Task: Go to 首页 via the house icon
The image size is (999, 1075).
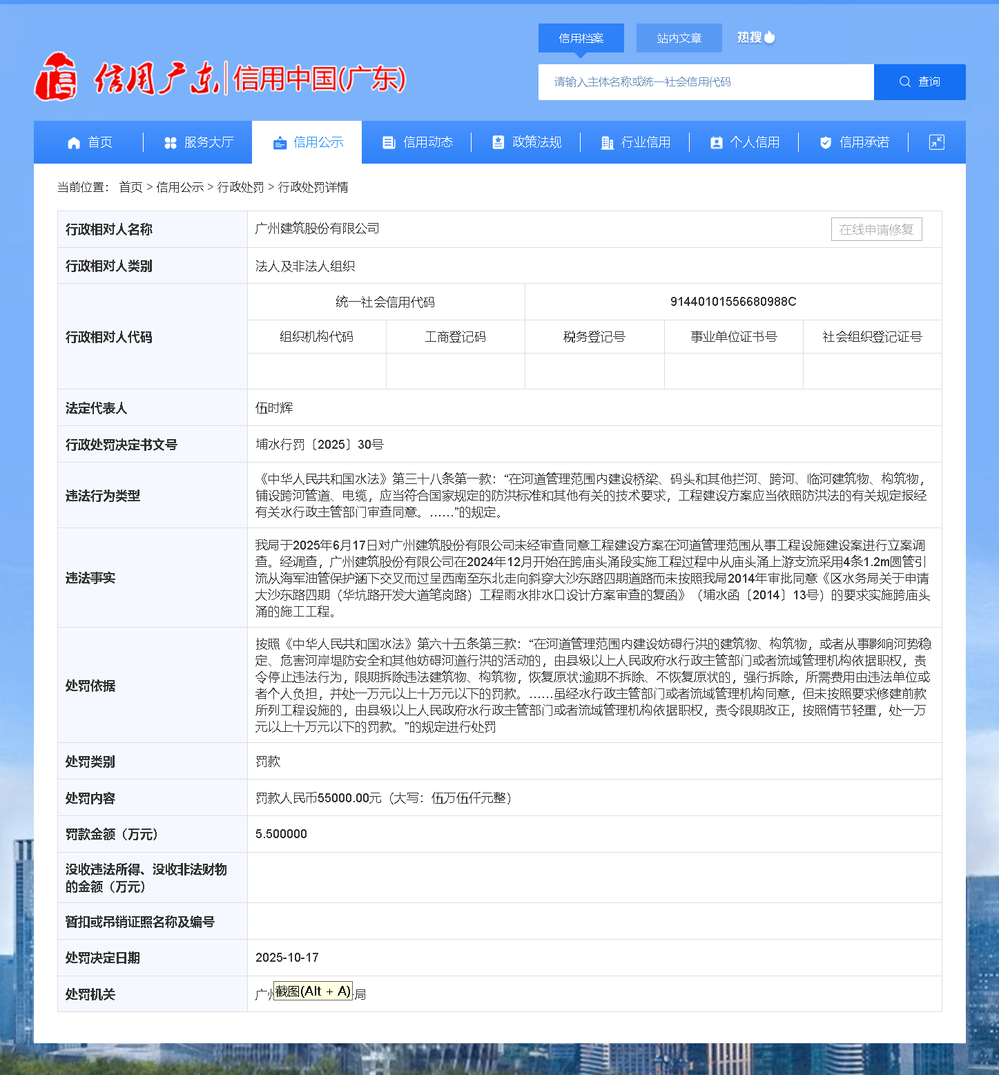Action: [74, 143]
